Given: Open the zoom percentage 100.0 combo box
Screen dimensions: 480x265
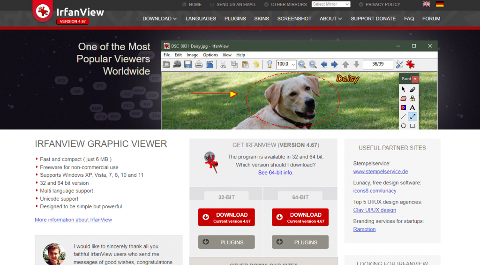Looking at the screenshot, I should (x=286, y=64).
